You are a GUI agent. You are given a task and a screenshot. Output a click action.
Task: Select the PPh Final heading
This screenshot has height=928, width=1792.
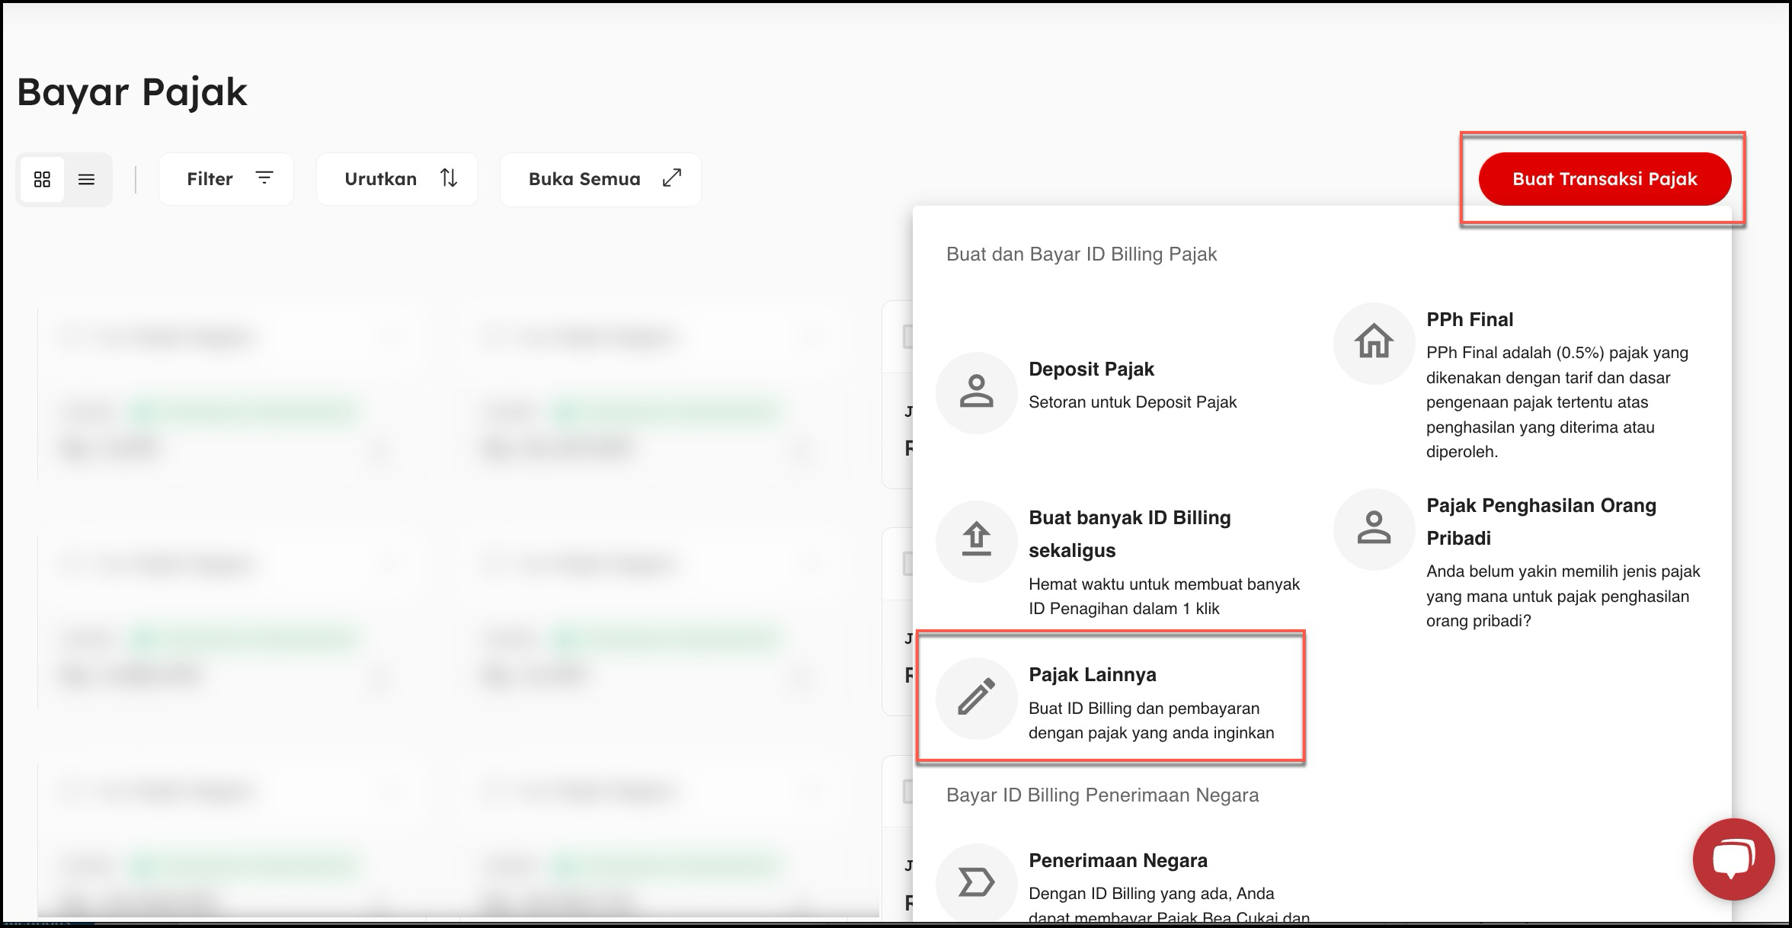[x=1469, y=319]
